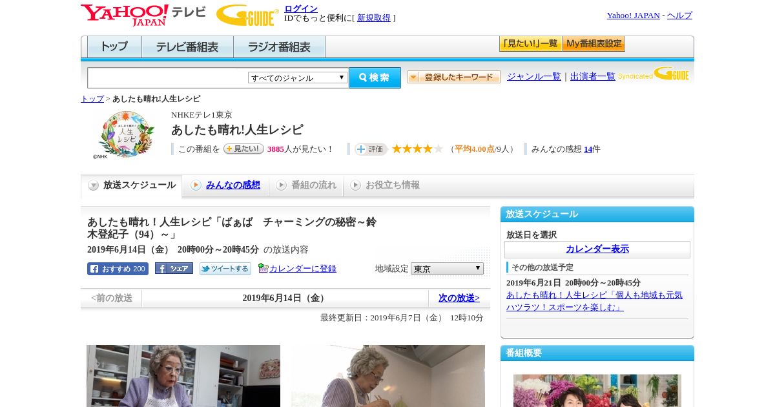This screenshot has height=407, width=775.
Task: Open the ヘルプ link
Action: (x=679, y=16)
